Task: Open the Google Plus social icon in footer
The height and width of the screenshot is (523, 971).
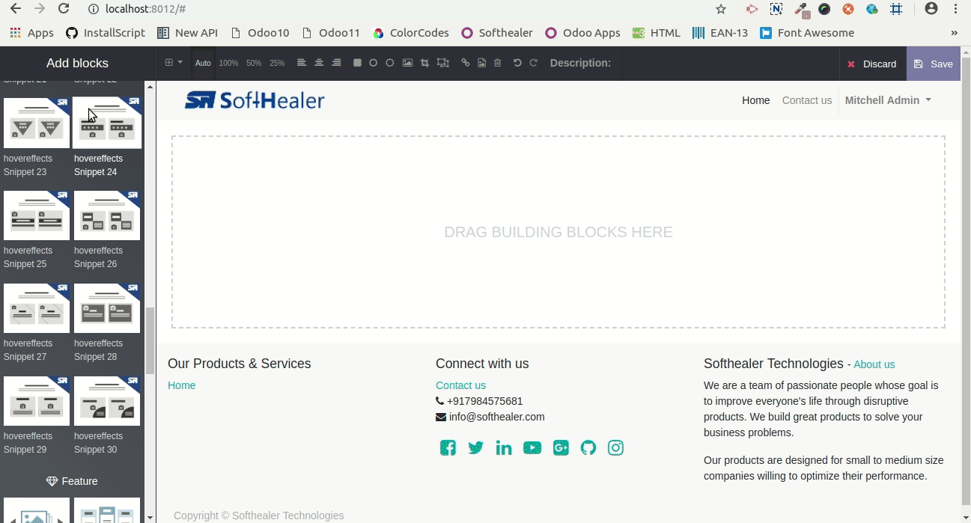Action: tap(561, 448)
